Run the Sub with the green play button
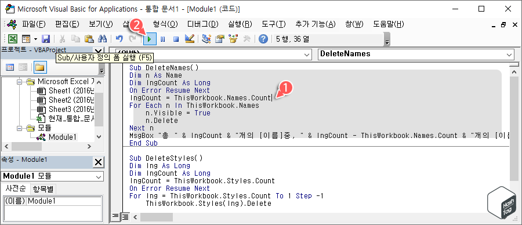 pyautogui.click(x=150, y=39)
